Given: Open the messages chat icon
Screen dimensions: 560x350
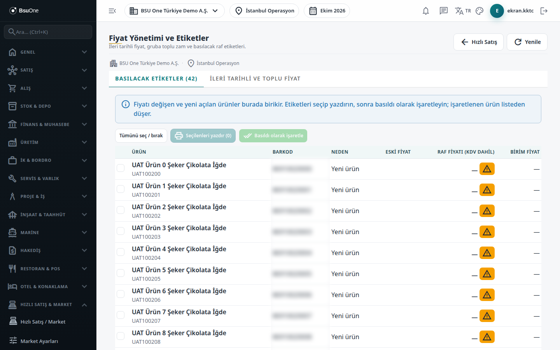Looking at the screenshot, I should pos(444,11).
